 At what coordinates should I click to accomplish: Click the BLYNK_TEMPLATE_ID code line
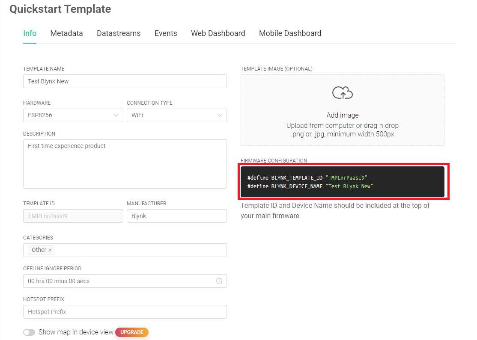click(307, 178)
